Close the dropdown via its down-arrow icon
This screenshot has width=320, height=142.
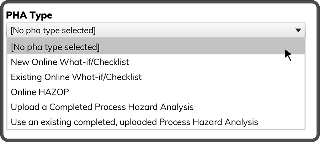(298, 31)
